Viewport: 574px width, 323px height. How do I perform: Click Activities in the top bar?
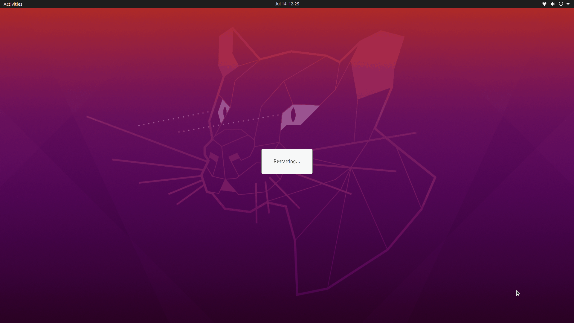tap(13, 4)
